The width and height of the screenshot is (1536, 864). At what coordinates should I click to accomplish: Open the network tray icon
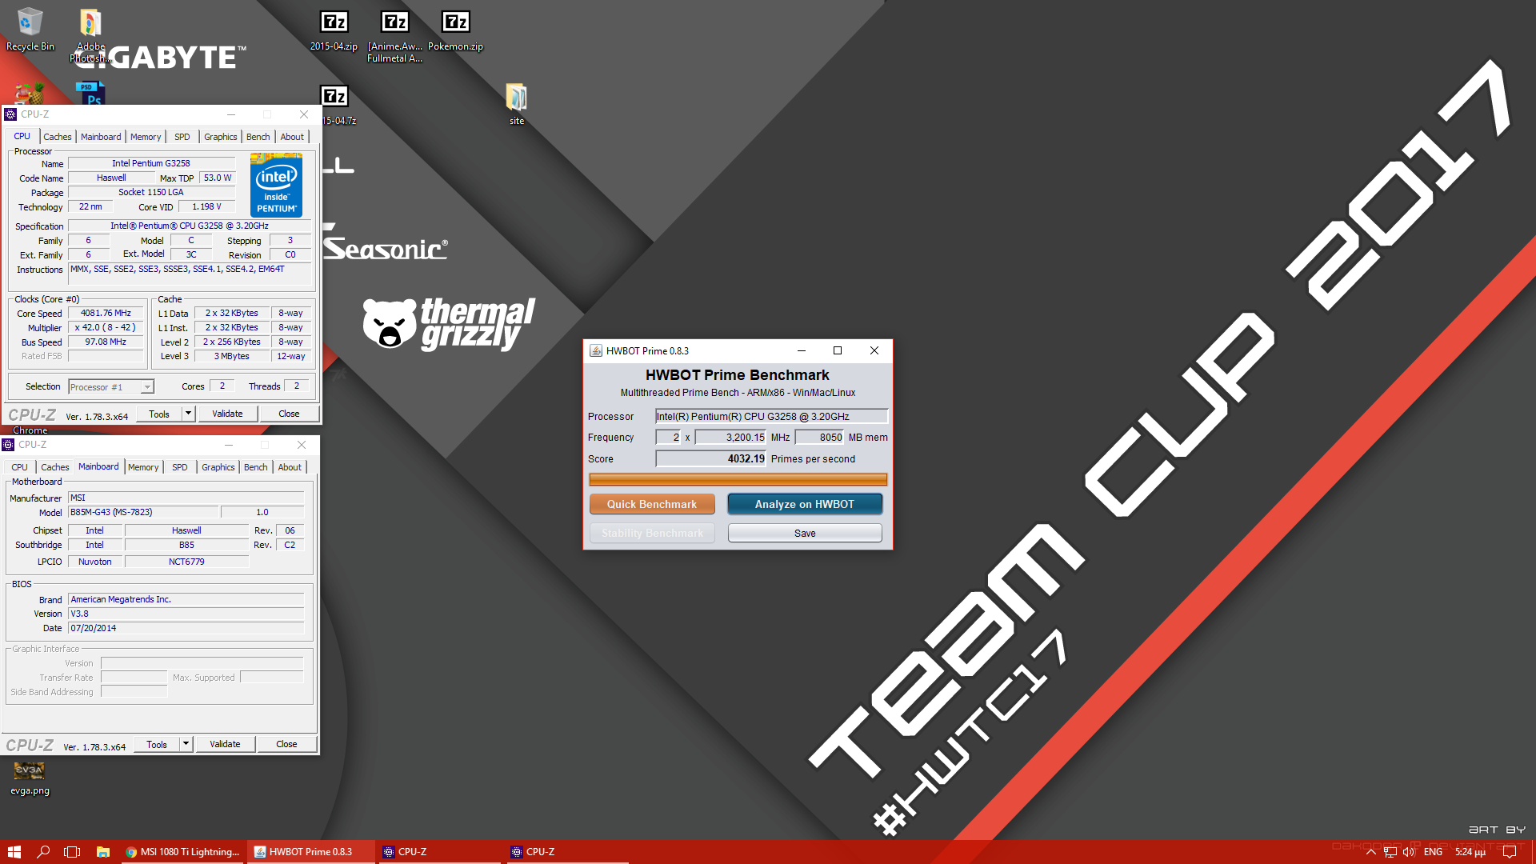click(x=1390, y=852)
